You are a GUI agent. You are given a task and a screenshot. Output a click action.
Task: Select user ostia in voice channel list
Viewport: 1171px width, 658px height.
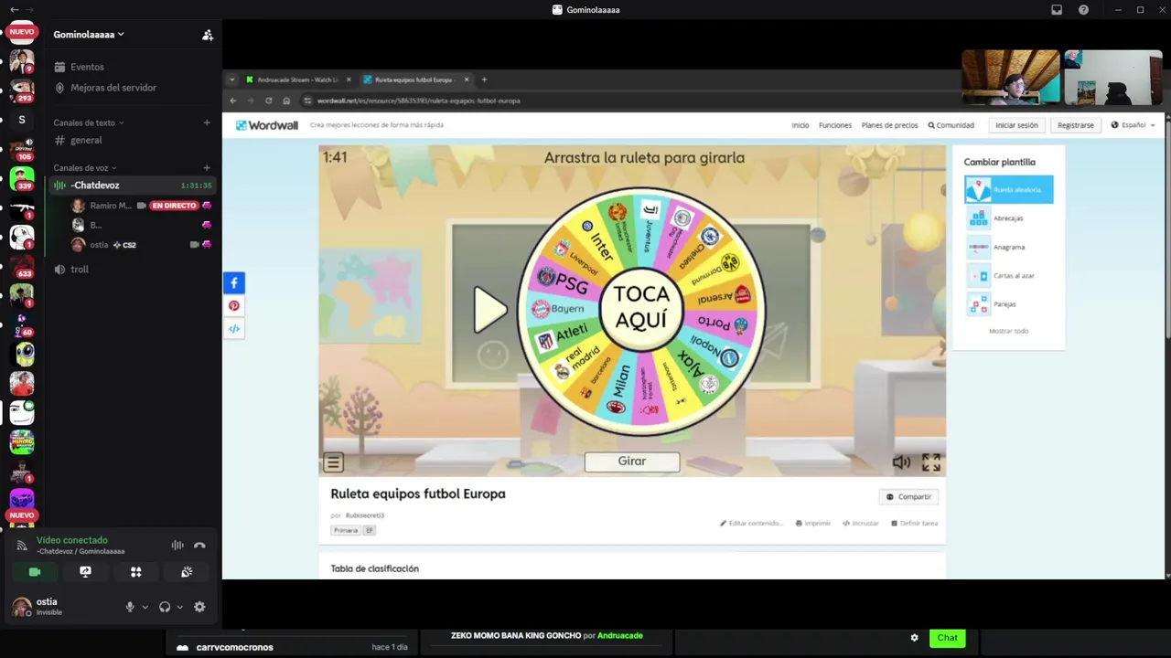[99, 245]
